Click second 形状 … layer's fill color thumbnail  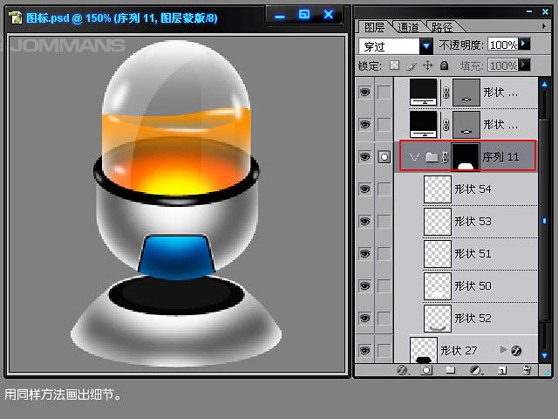424,125
